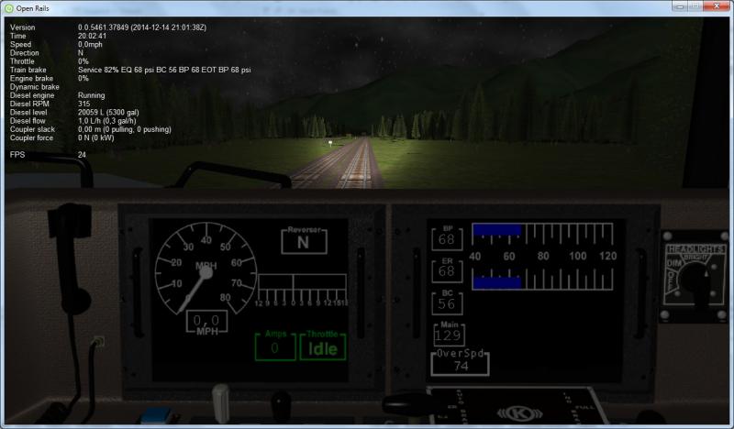Click the Engine brake label in HUD
The image size is (734, 429).
click(31, 78)
